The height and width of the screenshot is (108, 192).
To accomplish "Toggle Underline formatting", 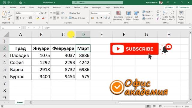I will tap(24, 18).
